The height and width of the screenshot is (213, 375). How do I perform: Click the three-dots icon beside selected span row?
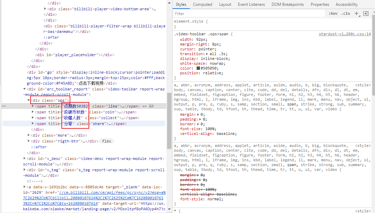point(4,106)
